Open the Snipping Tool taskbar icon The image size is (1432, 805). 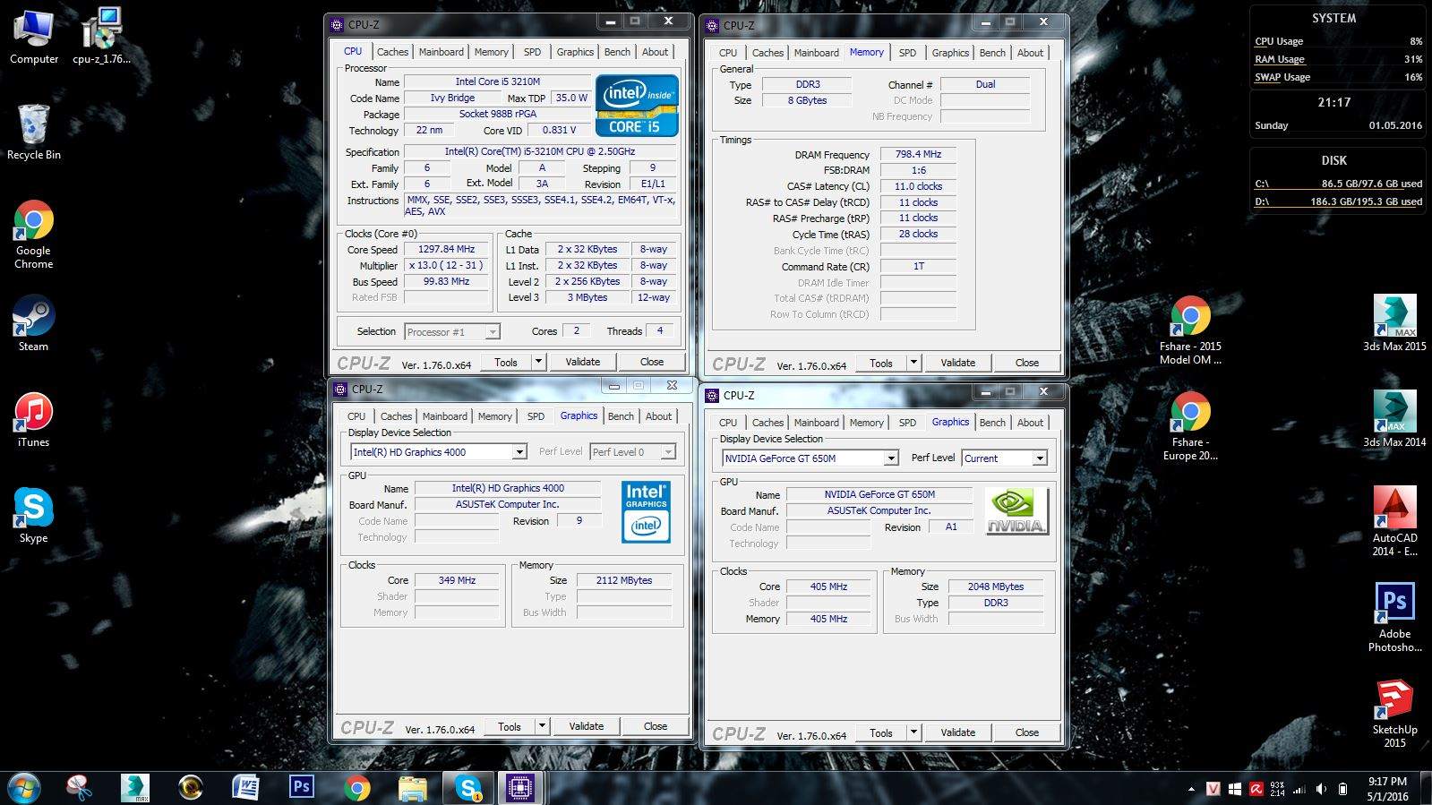(80, 788)
